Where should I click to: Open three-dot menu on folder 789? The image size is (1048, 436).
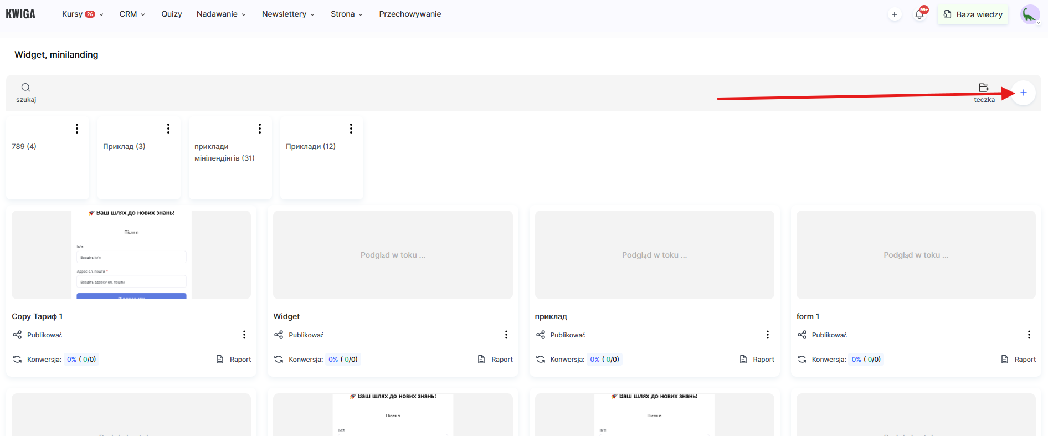click(x=77, y=129)
